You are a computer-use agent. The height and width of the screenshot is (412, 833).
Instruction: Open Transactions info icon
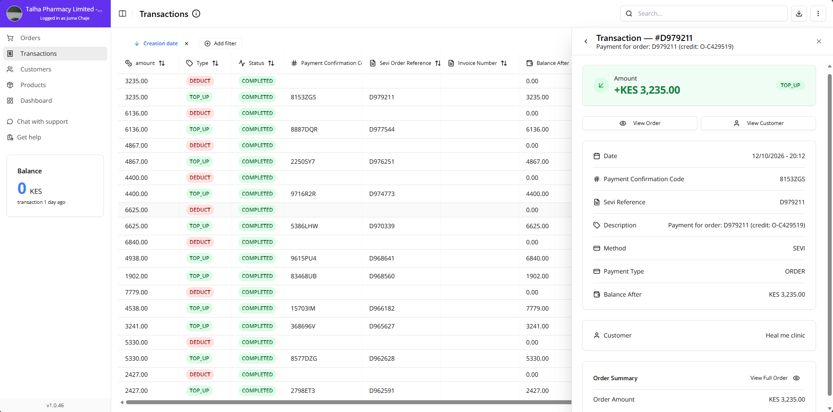pyautogui.click(x=196, y=14)
